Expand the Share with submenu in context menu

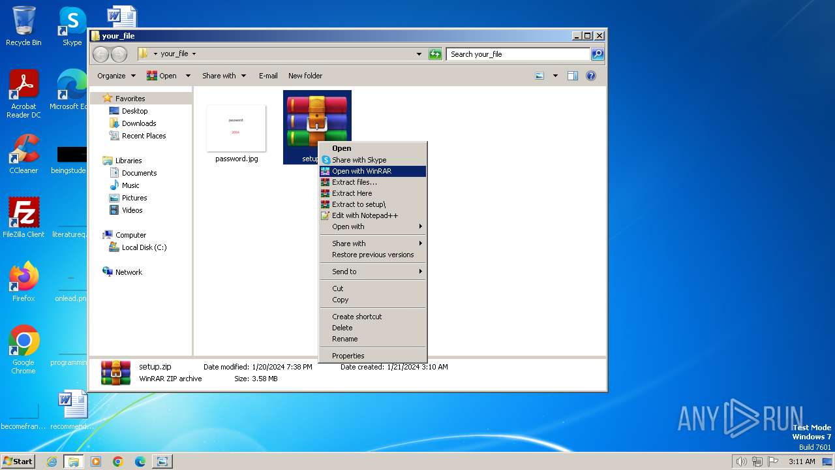coord(372,243)
